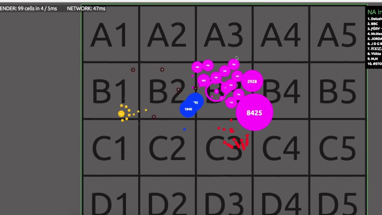Click the leaderboard title starting 'NA'
This screenshot has height=215, width=382.
pyautogui.click(x=375, y=12)
